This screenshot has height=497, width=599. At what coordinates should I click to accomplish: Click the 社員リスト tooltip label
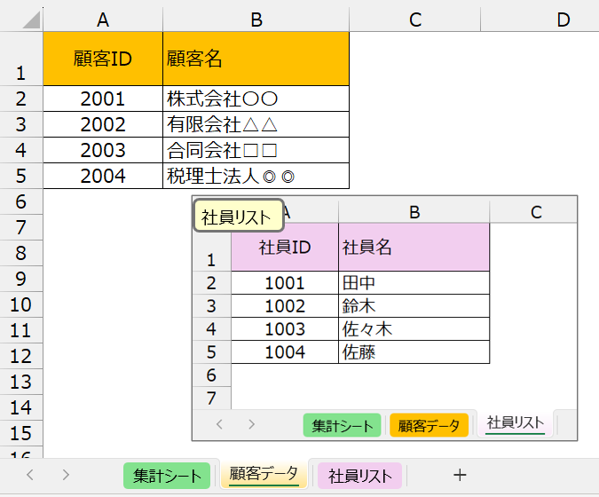pos(237,217)
